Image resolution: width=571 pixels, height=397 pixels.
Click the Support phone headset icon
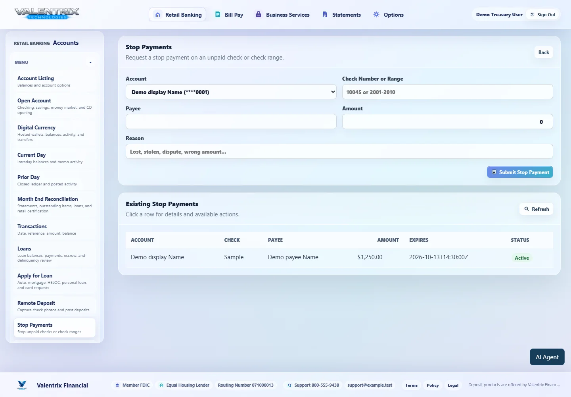click(x=289, y=385)
